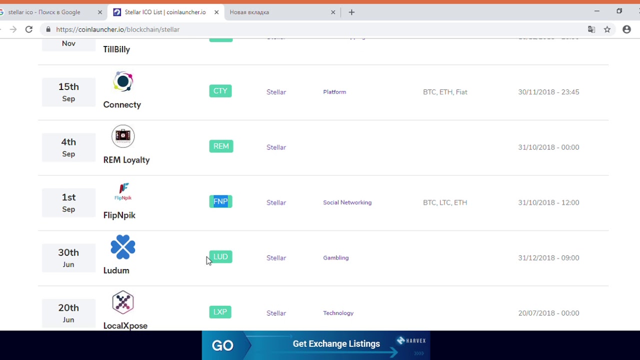Bookmark this page with star icon
Screen dimensions: 640x360
607,29
